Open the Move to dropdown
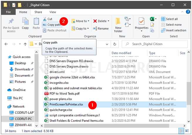 point(80,21)
